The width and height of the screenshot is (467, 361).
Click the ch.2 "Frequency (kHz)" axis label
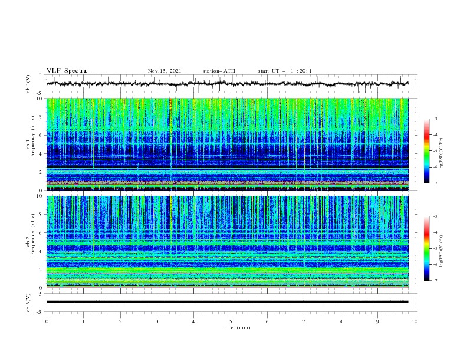pos(32,234)
